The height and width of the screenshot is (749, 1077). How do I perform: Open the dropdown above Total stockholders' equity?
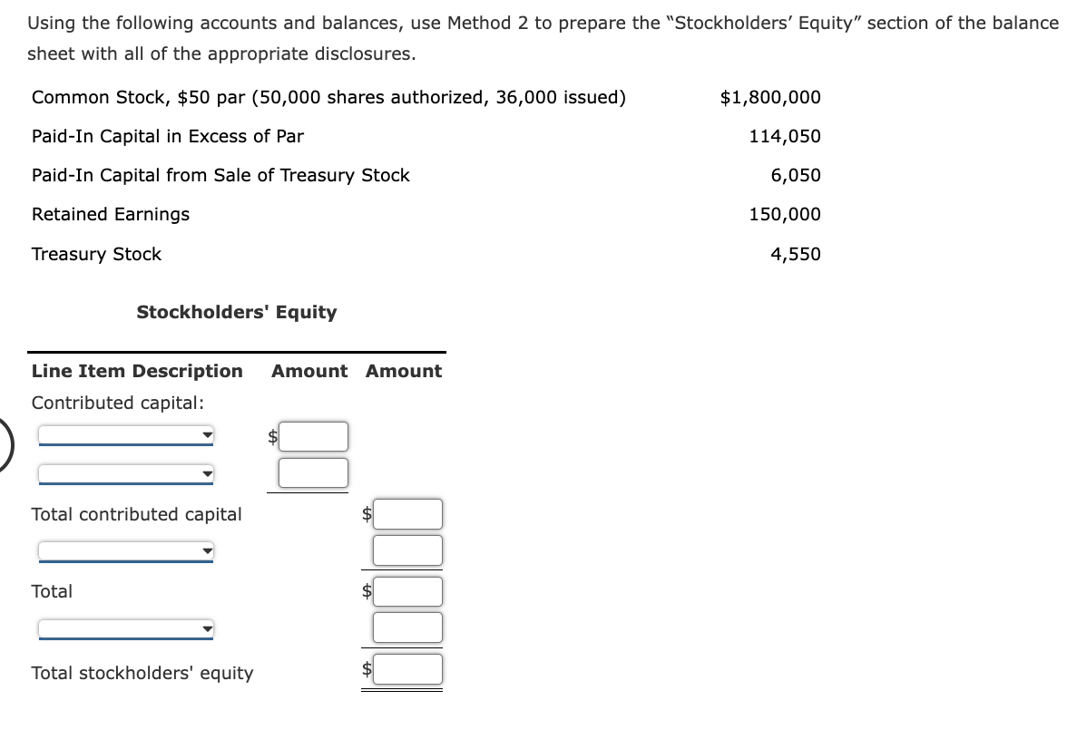tap(125, 627)
